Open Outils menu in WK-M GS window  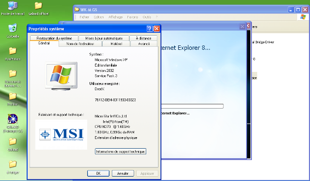pyautogui.click(x=147, y=17)
